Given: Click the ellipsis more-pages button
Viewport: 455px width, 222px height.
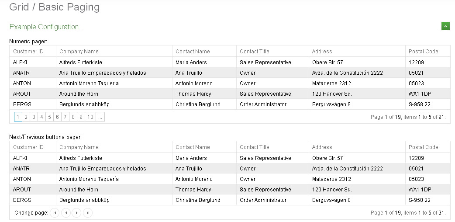Looking at the screenshot, I should tap(100, 117).
